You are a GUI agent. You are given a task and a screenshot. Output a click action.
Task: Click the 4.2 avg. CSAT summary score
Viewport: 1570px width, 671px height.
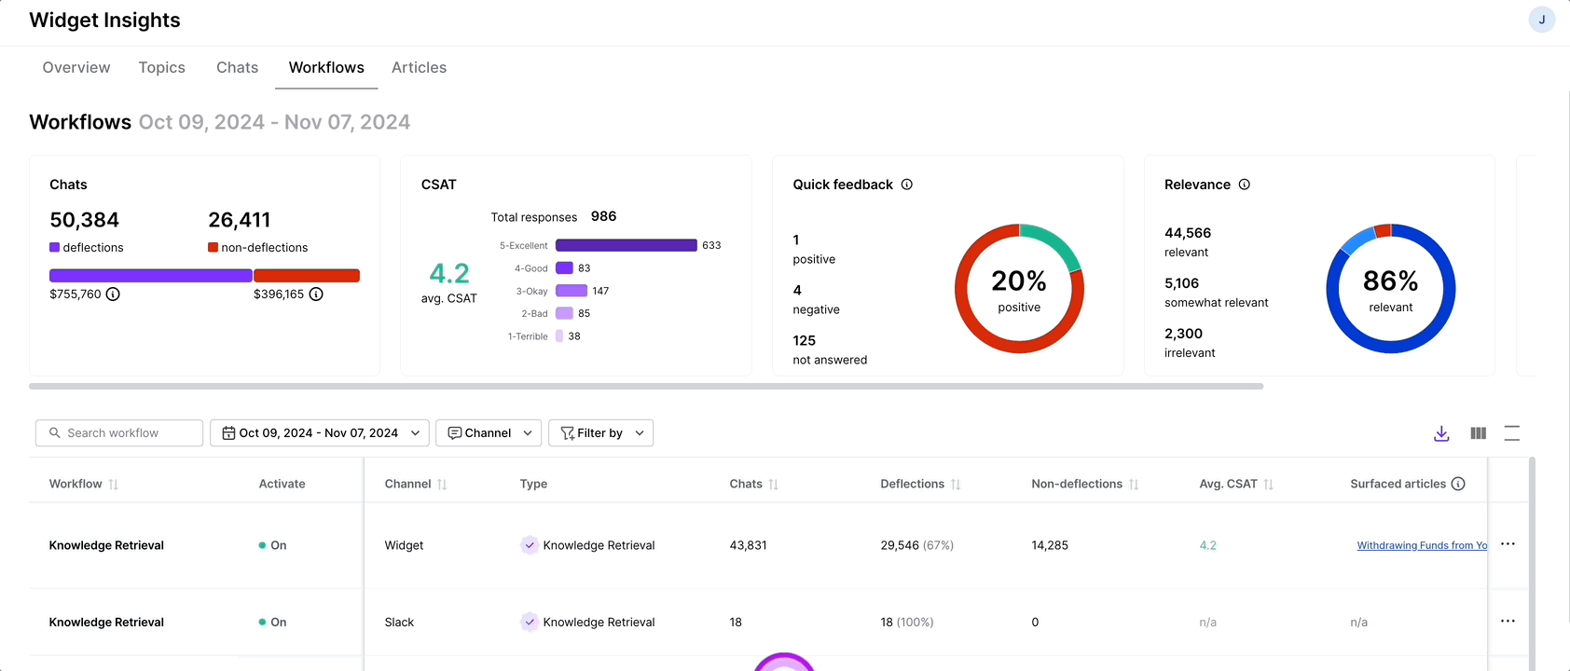[x=449, y=274]
